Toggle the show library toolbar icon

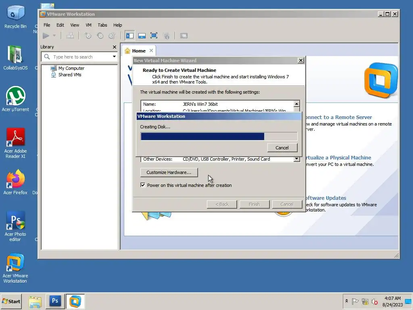[x=130, y=36]
